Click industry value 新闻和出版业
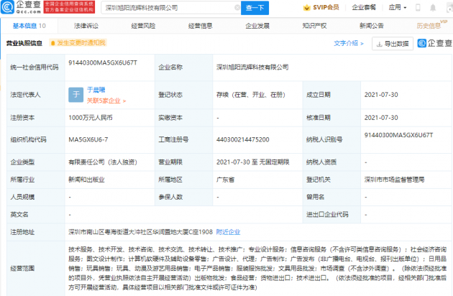The width and height of the screenshot is (453, 296). 86,180
